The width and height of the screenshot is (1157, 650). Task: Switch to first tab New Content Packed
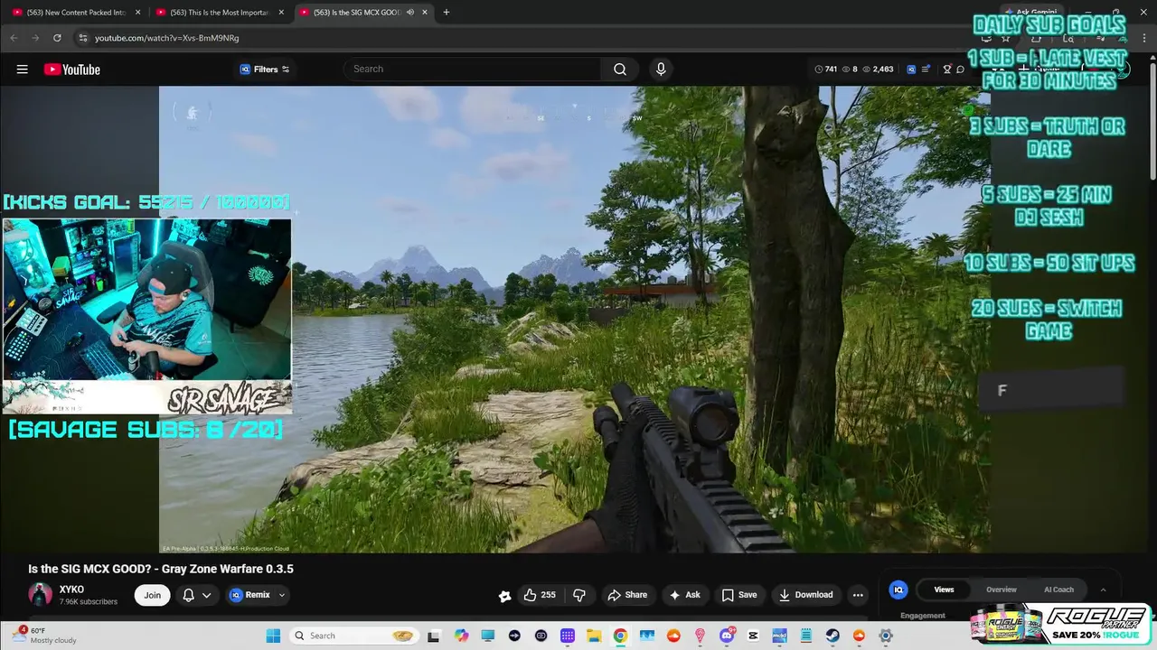tap(78, 13)
